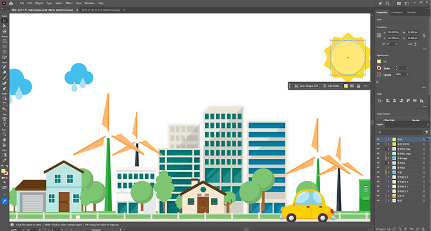The width and height of the screenshot is (431, 231).
Task: Click yellow fill swatch in context bar
Action: click(x=346, y=86)
